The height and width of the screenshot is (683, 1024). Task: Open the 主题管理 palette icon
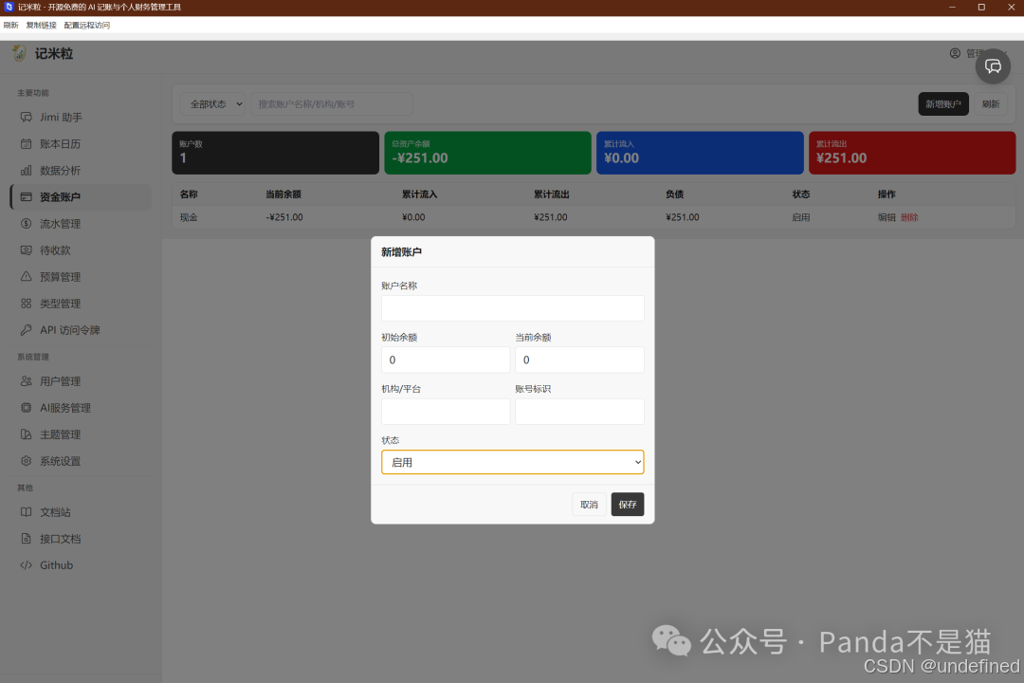point(27,434)
